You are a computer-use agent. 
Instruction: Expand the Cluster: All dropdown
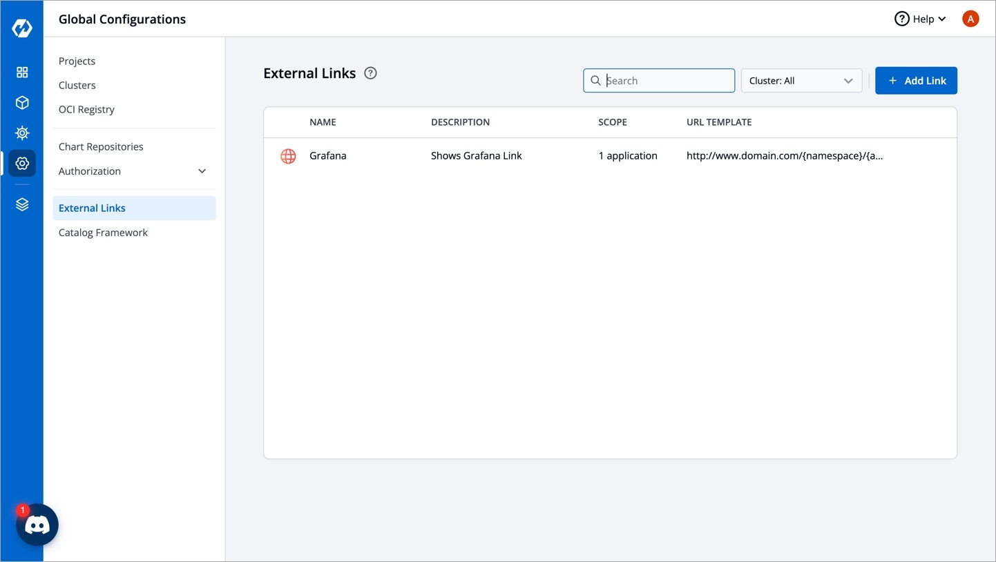click(801, 81)
